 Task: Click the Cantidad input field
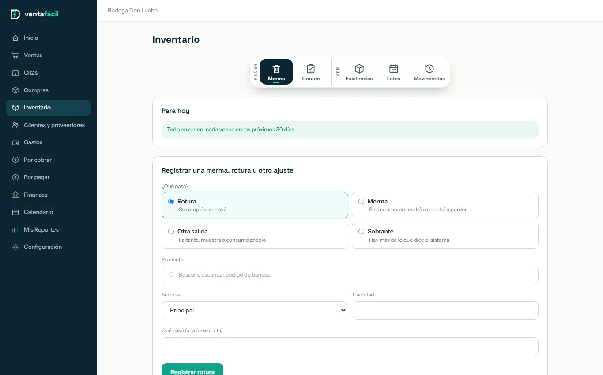pyautogui.click(x=445, y=311)
